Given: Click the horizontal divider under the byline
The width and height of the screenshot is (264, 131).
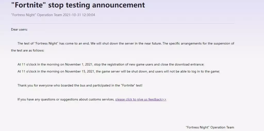Looking at the screenshot, I should click(122, 24).
